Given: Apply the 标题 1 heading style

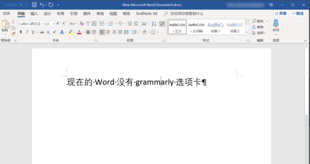Looking at the screenshot, I should 215,27.
